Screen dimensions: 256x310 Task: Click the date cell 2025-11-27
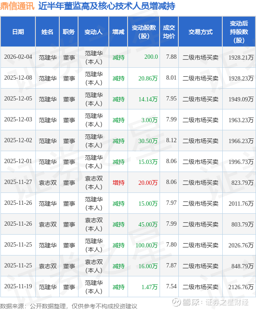[x=18, y=182]
